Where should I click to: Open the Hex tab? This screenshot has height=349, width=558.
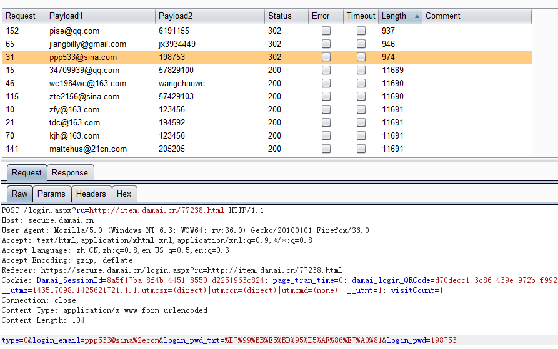pos(124,194)
